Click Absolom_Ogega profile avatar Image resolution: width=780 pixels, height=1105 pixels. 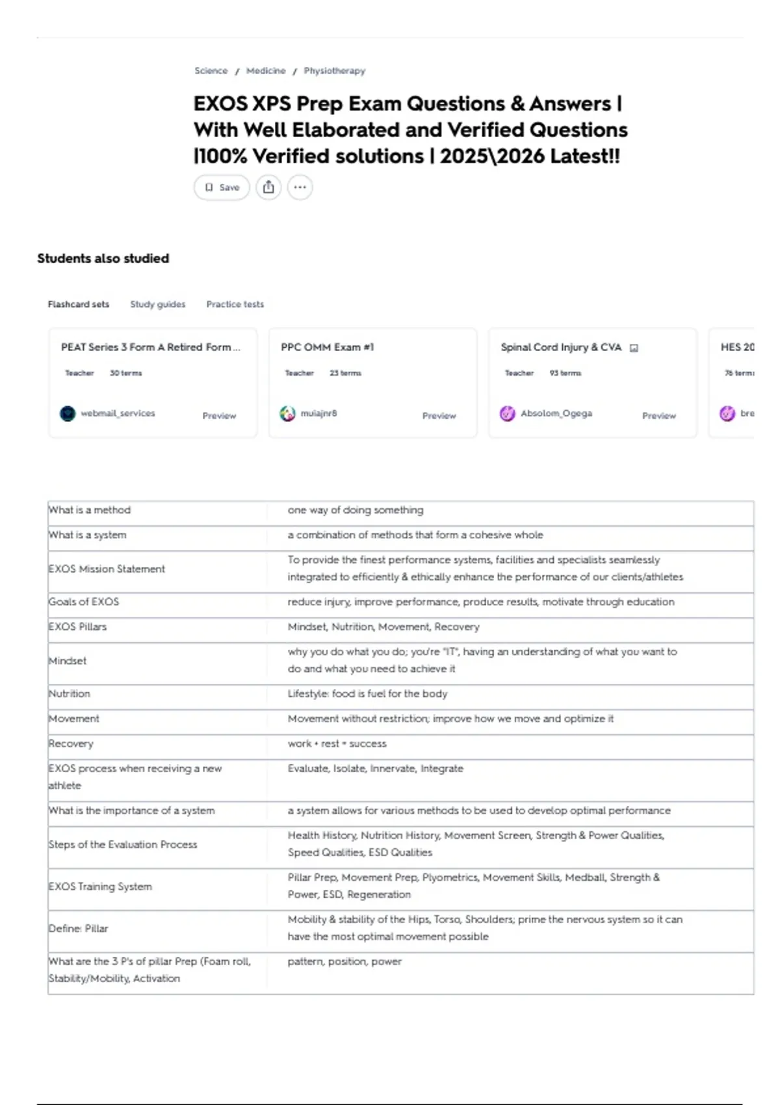pyautogui.click(x=507, y=413)
